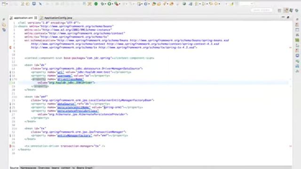The height and width of the screenshot is (169, 301).
Task: Click the error marker beside line 8
Action: point(10,47)
